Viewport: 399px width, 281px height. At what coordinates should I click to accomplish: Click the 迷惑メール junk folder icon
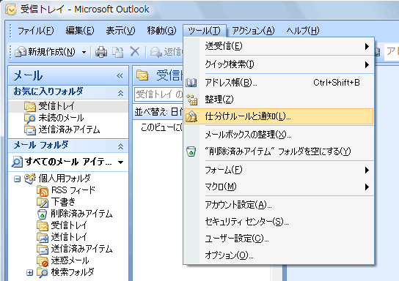(43, 261)
